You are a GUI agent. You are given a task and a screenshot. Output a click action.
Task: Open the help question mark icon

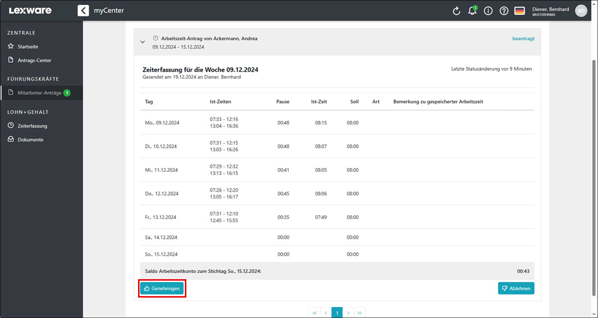[504, 11]
